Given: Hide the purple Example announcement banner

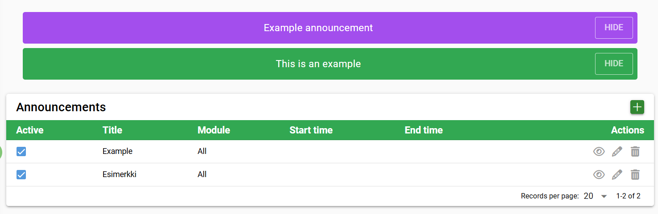Looking at the screenshot, I should 613,28.
